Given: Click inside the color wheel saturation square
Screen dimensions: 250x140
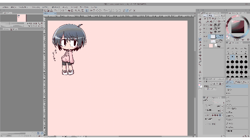Looking at the screenshot, I should pyautogui.click(x=237, y=26).
